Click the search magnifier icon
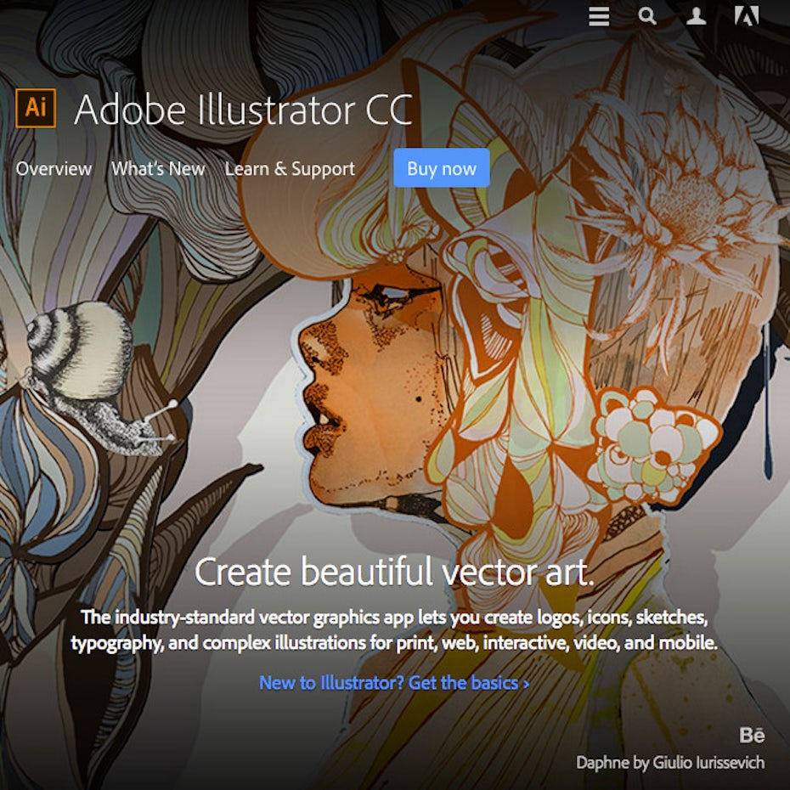 647,16
